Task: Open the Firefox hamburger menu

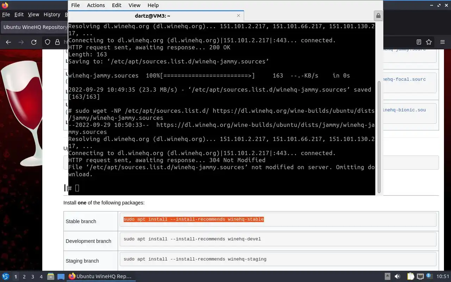Action: point(443,42)
